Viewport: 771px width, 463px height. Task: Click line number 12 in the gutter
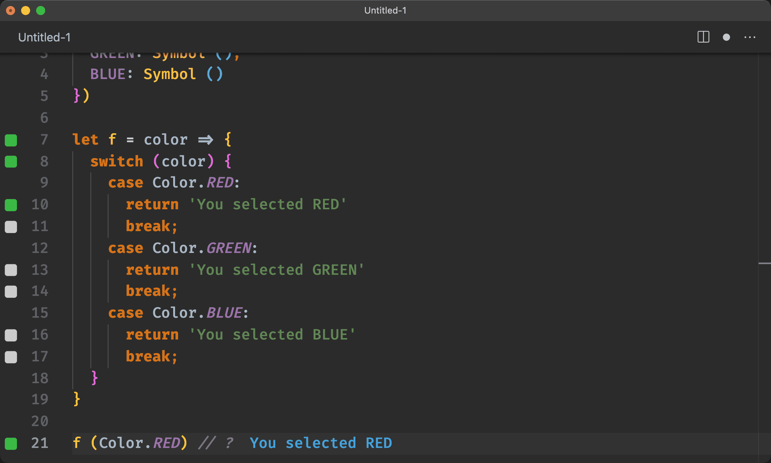coord(40,248)
